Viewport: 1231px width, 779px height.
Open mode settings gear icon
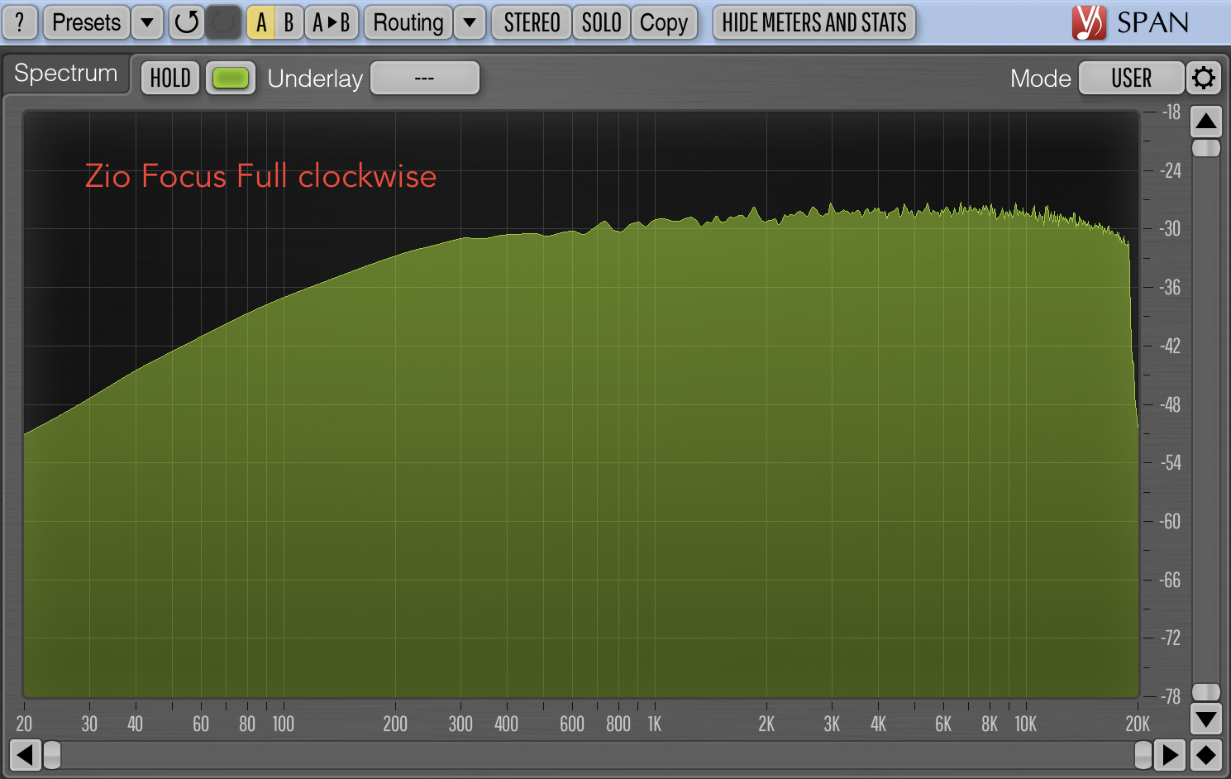[x=1205, y=78]
